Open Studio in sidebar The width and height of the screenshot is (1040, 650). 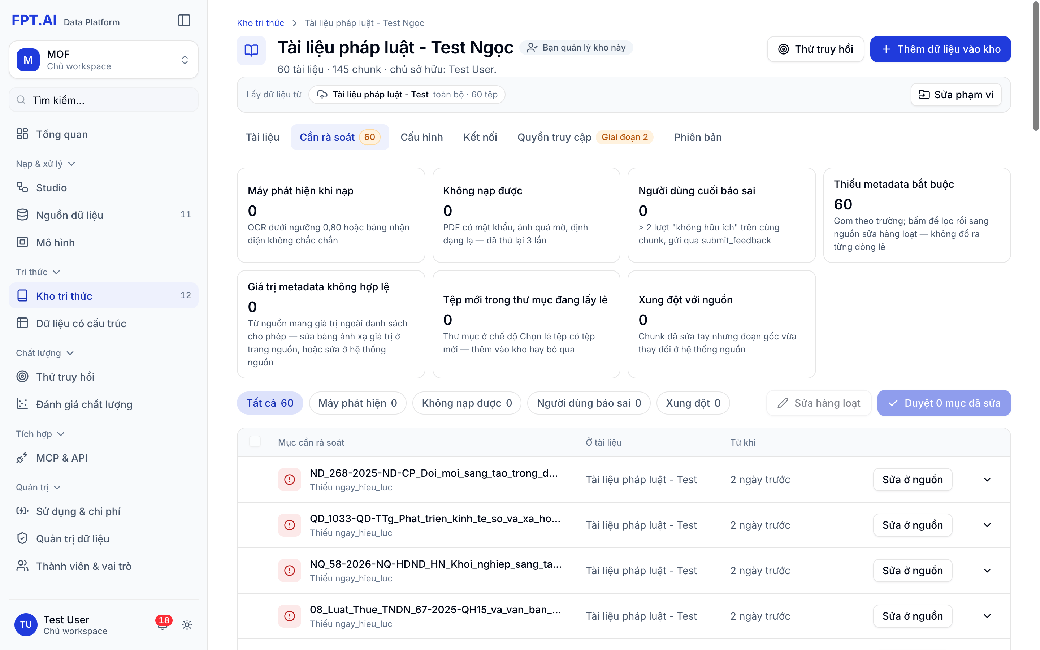(104, 187)
